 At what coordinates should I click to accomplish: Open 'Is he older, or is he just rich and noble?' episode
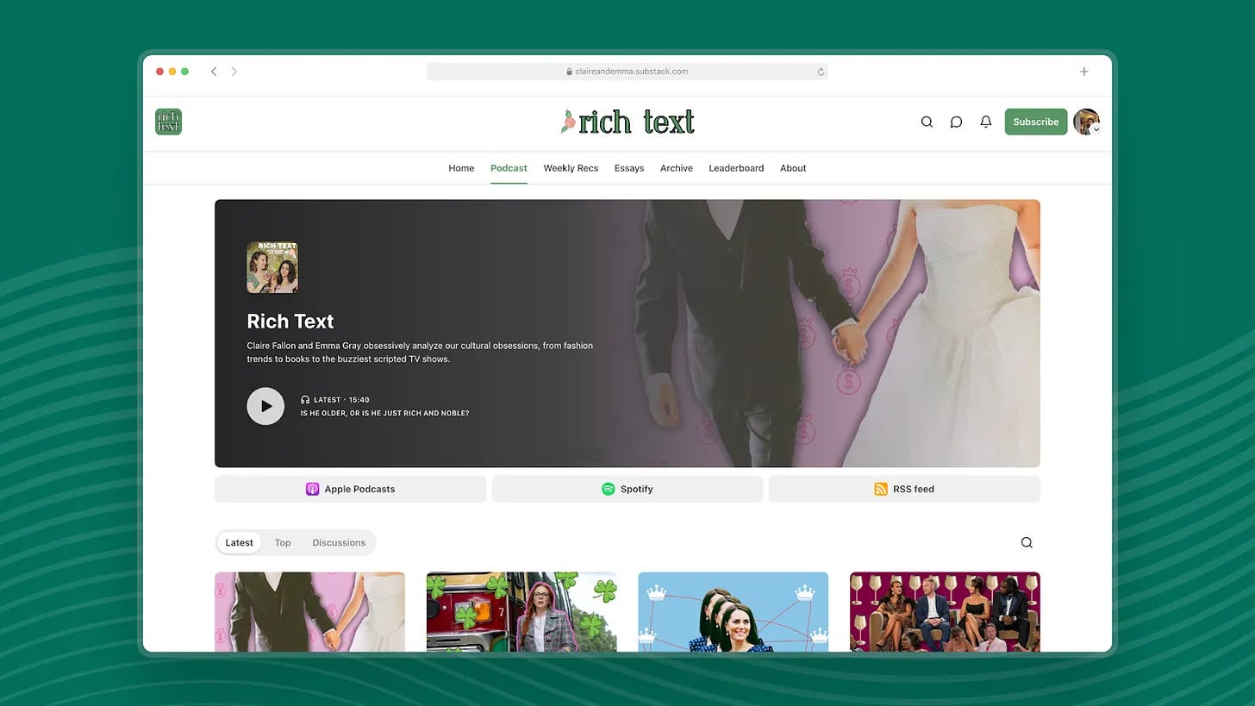(x=384, y=414)
